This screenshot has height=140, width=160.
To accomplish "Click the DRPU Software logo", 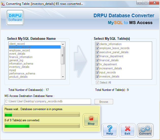I will 15,17.
